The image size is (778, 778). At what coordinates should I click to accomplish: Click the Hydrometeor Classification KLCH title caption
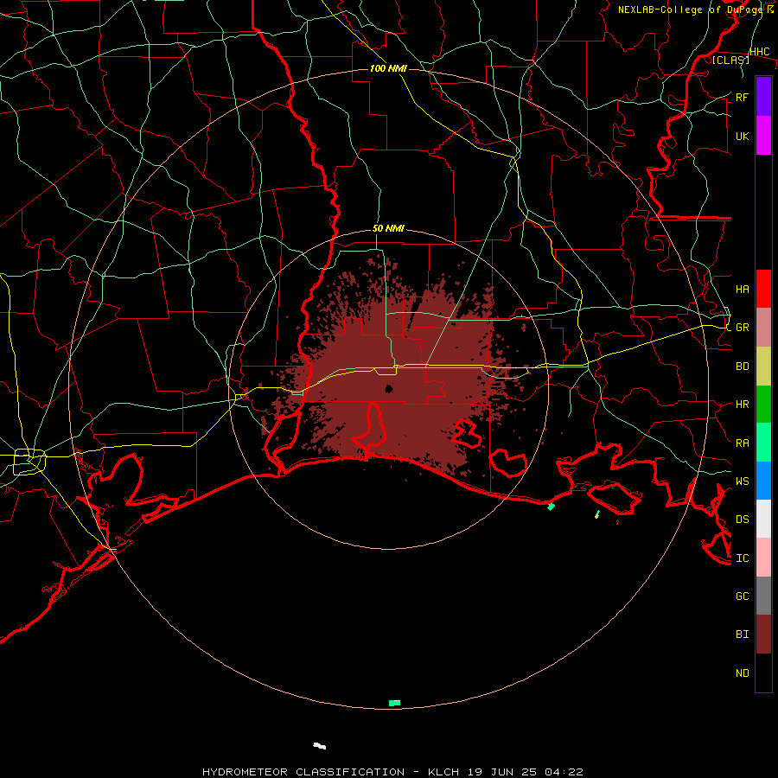pos(392,772)
